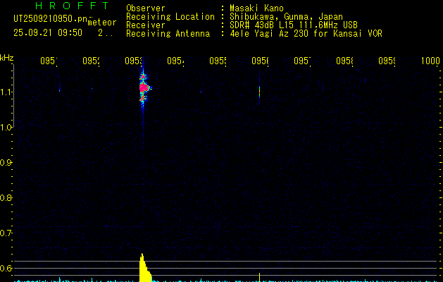Click the kHz axis unit label
This screenshot has width=443, height=282.
[7, 57]
